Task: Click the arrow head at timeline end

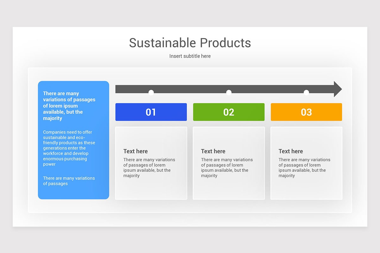Action: click(x=337, y=89)
